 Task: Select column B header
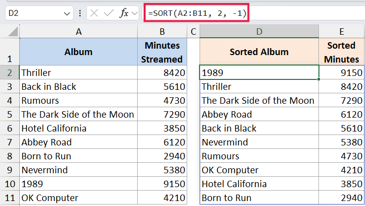162,31
